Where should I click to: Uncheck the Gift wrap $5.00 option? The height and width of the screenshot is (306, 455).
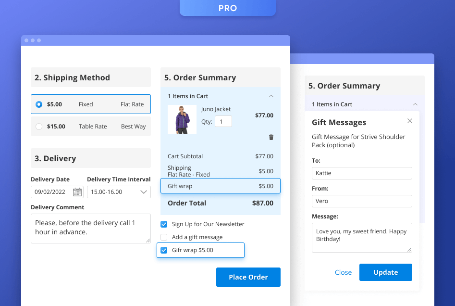164,250
